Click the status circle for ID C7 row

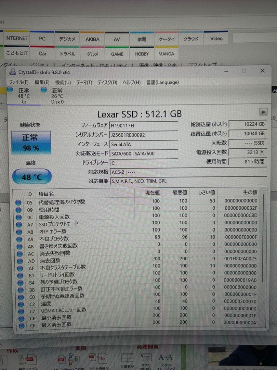pyautogui.click(x=22, y=311)
